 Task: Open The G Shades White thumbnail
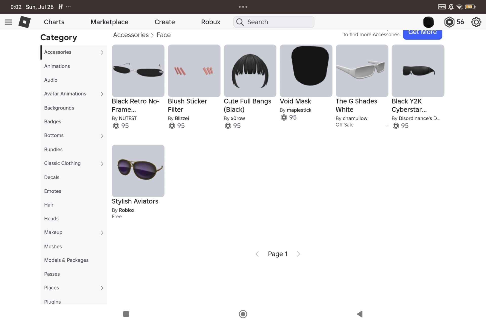click(x=362, y=71)
